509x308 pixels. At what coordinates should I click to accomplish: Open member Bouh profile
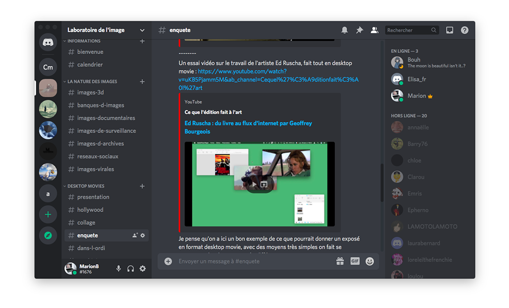click(429, 62)
